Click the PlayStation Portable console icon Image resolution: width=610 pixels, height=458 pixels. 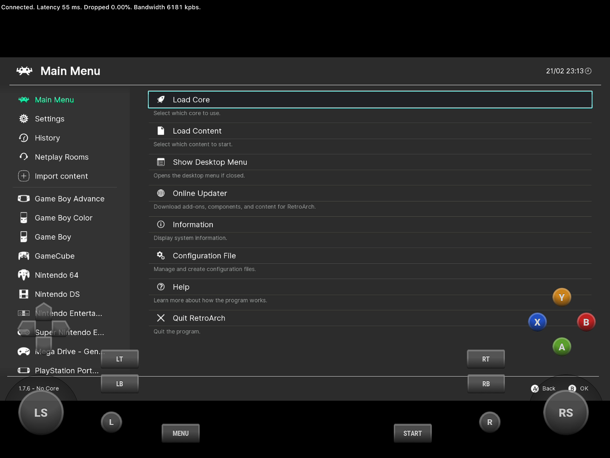[24, 370]
